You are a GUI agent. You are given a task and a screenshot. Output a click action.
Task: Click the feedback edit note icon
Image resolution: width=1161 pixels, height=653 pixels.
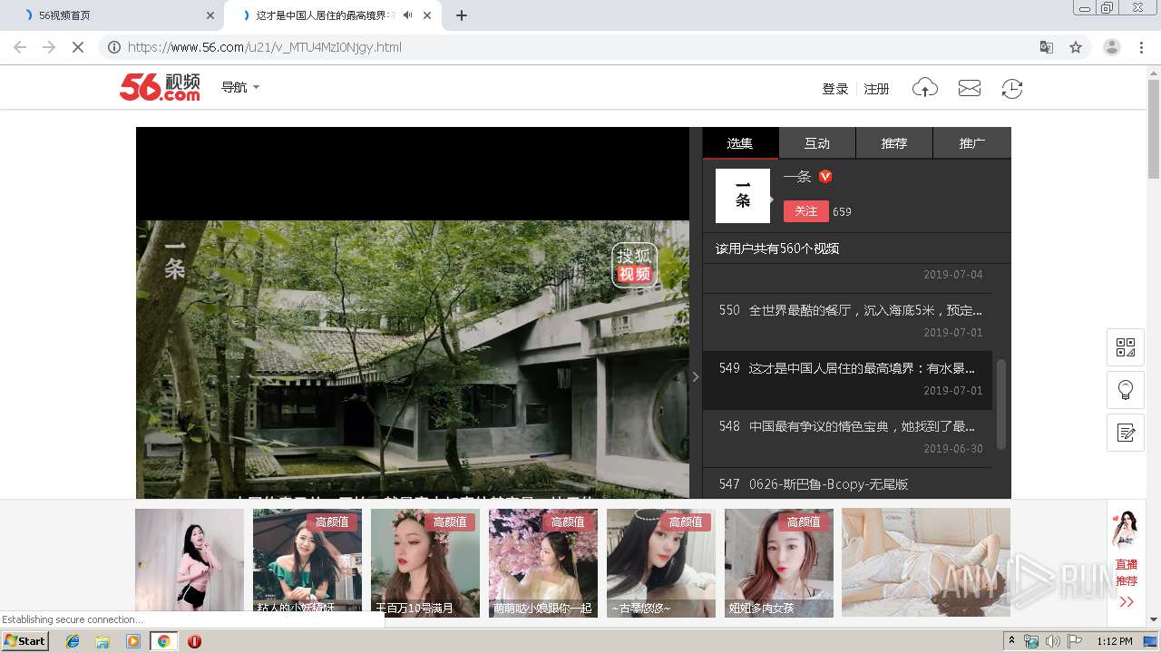1126,433
